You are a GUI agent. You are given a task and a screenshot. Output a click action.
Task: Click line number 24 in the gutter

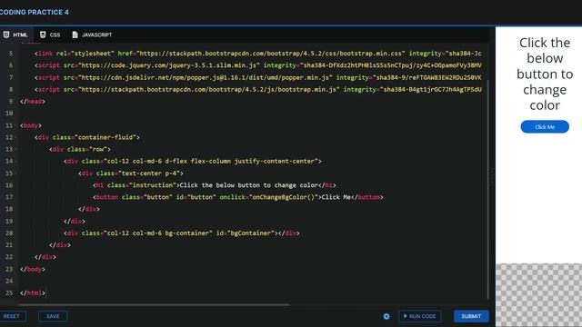tap(9, 281)
